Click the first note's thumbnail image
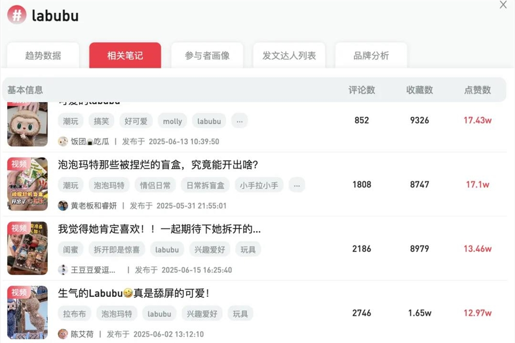This screenshot has height=343, width=515. click(27, 124)
